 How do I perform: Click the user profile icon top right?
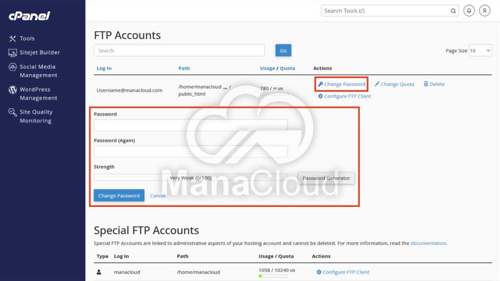pos(484,10)
